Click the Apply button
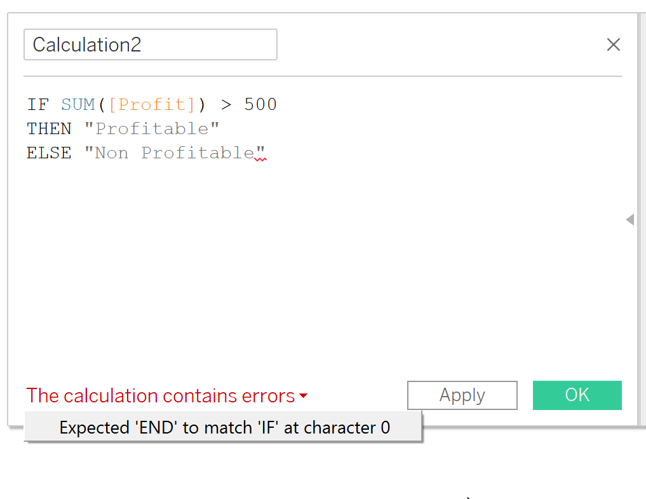This screenshot has height=499, width=646. [x=462, y=395]
